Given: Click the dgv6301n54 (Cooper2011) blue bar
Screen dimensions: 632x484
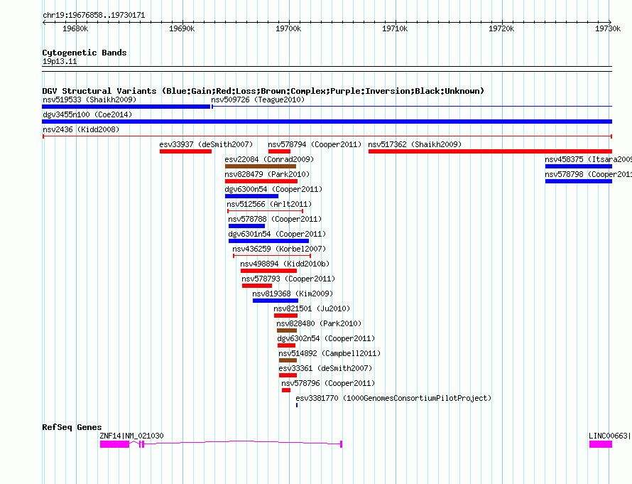Looking at the screenshot, I should click(x=268, y=241).
